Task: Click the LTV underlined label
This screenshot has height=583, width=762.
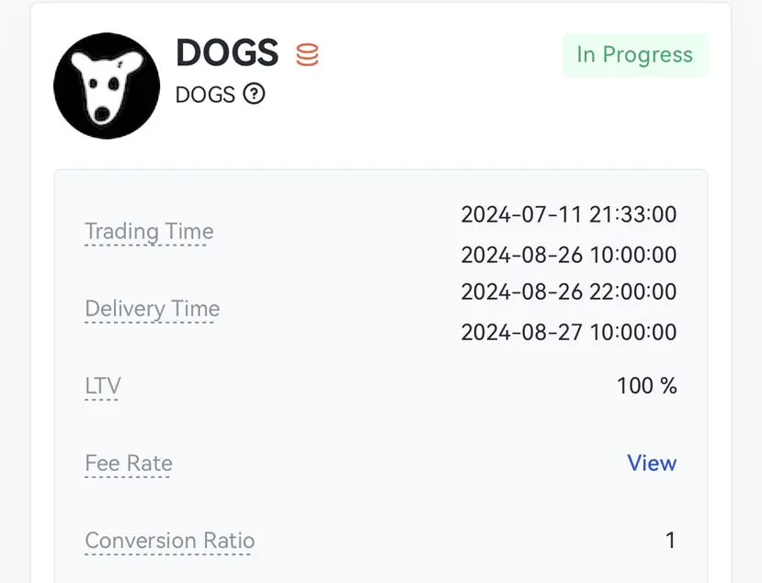Action: tap(103, 386)
